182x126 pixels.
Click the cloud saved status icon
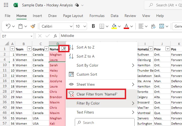[77, 5]
